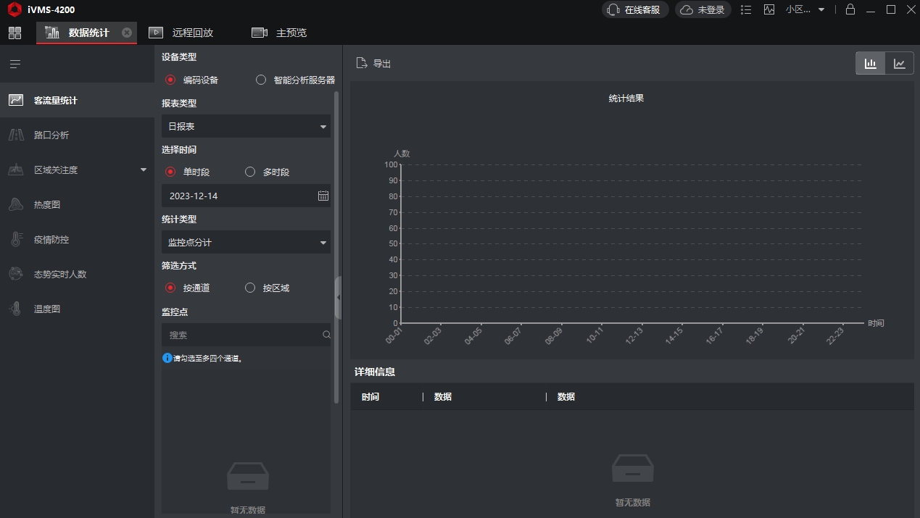Collapse the sidebar with hamburger icon

pos(15,64)
